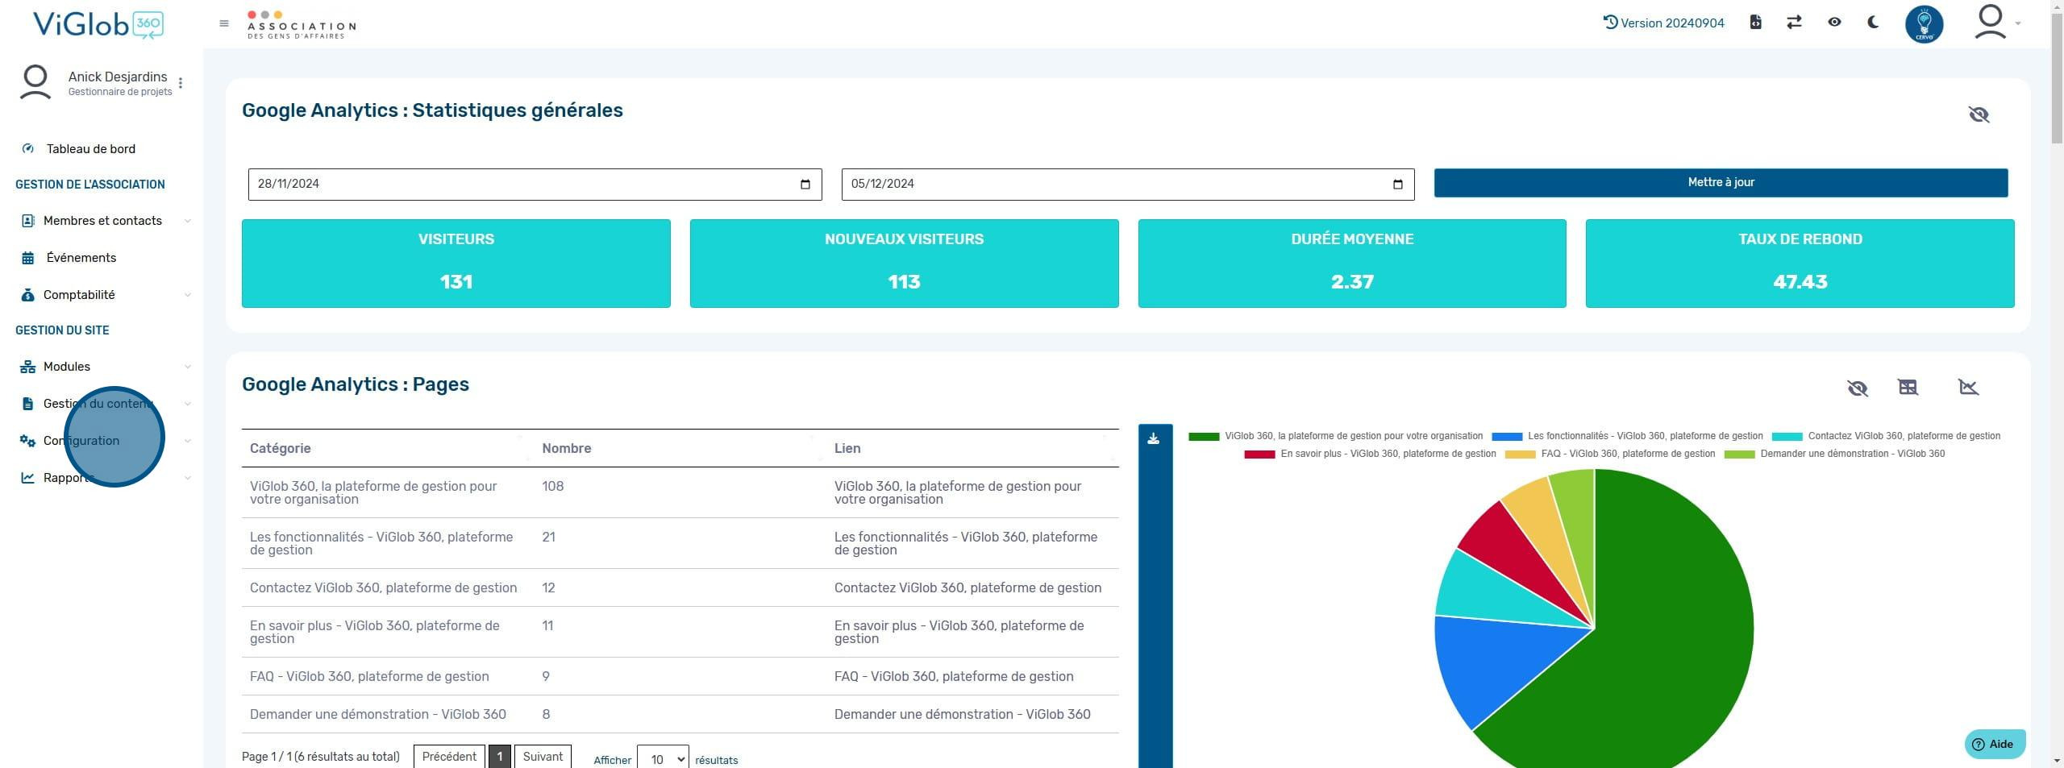Click the Configuration chevron arrow
The height and width of the screenshot is (768, 2064).
[188, 441]
